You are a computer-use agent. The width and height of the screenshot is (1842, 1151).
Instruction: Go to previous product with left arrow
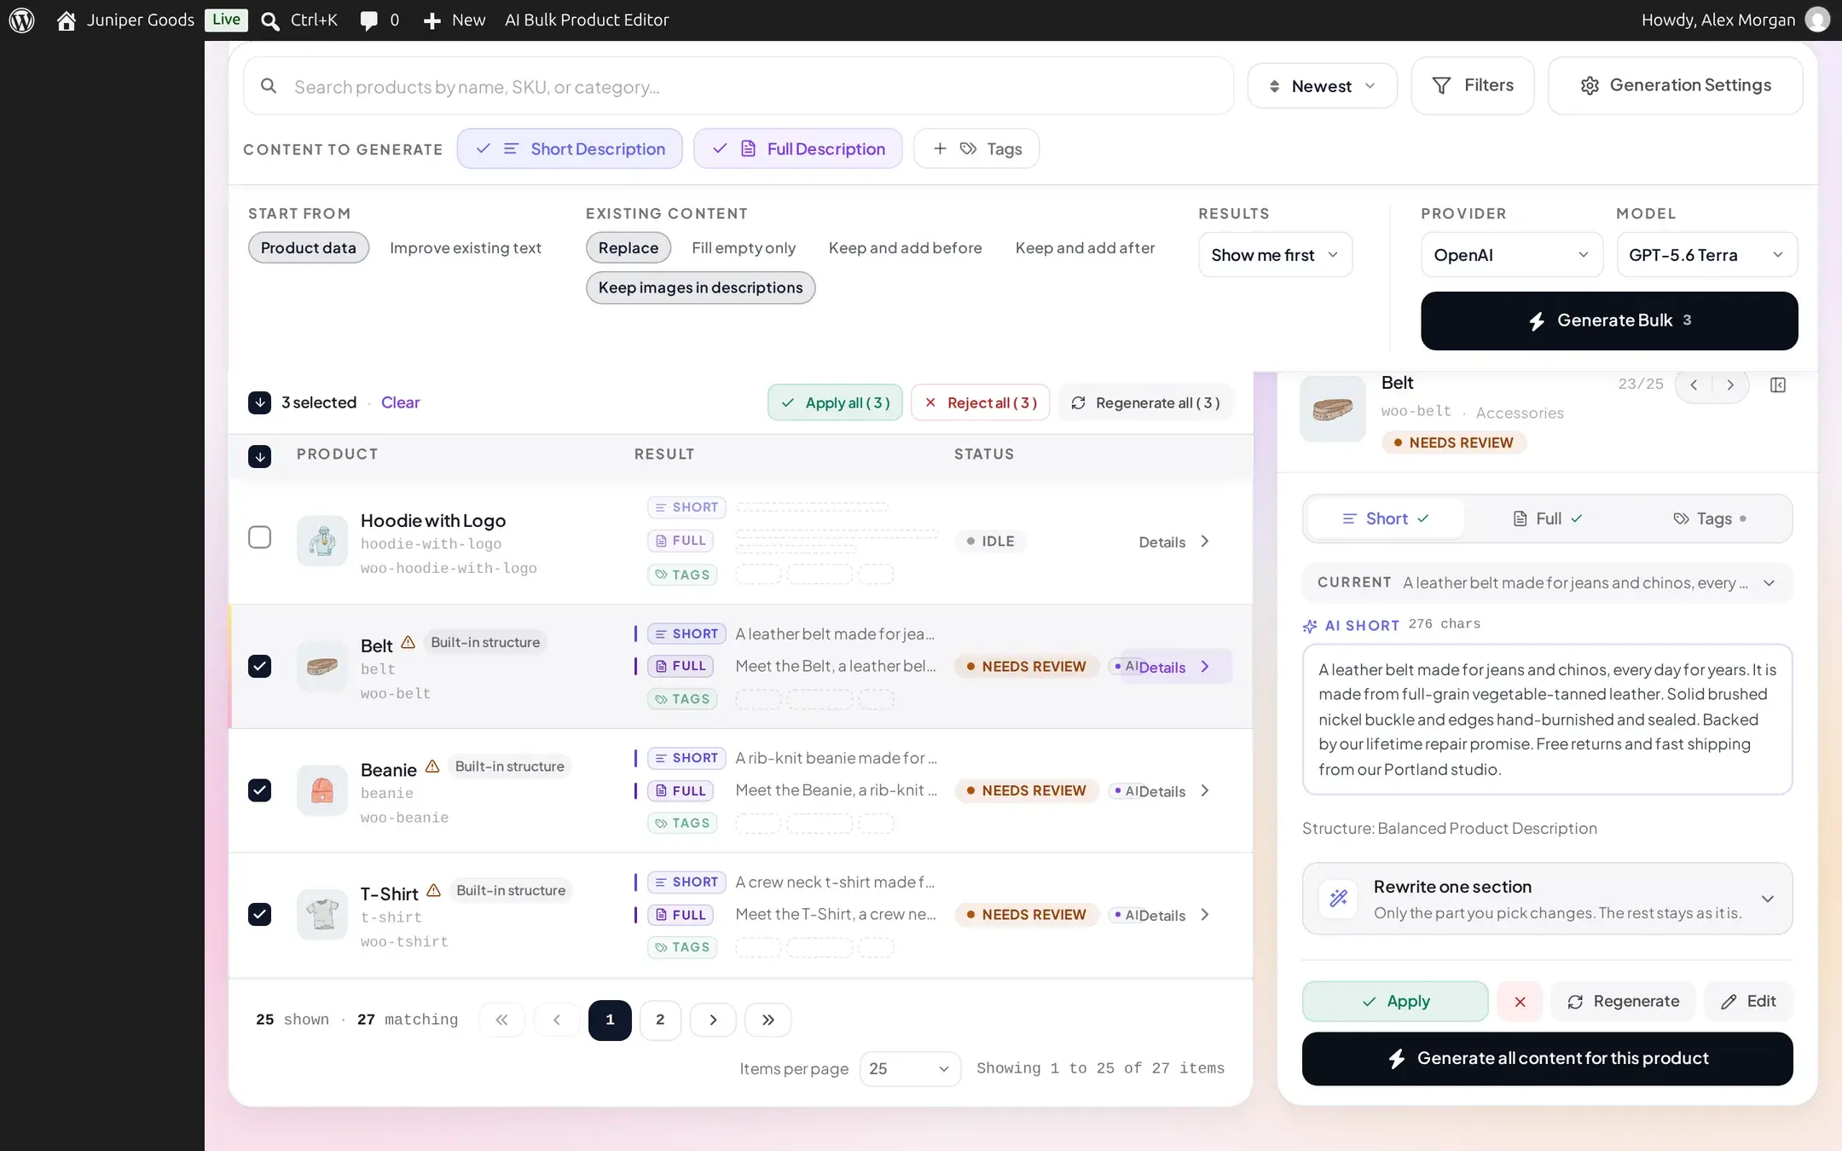tap(1694, 385)
